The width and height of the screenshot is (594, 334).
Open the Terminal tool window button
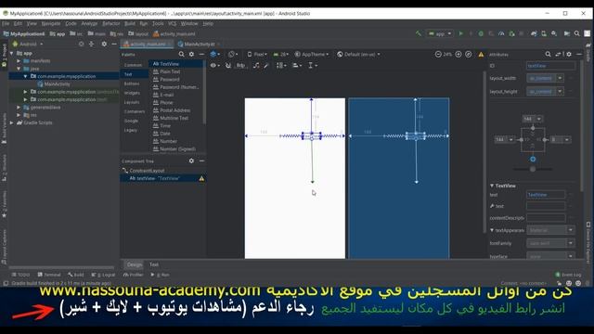click(x=49, y=275)
